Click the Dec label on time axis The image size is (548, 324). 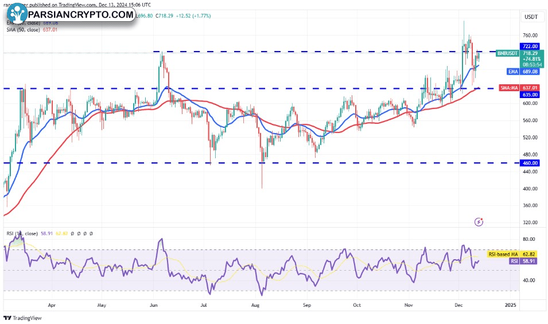point(458,305)
